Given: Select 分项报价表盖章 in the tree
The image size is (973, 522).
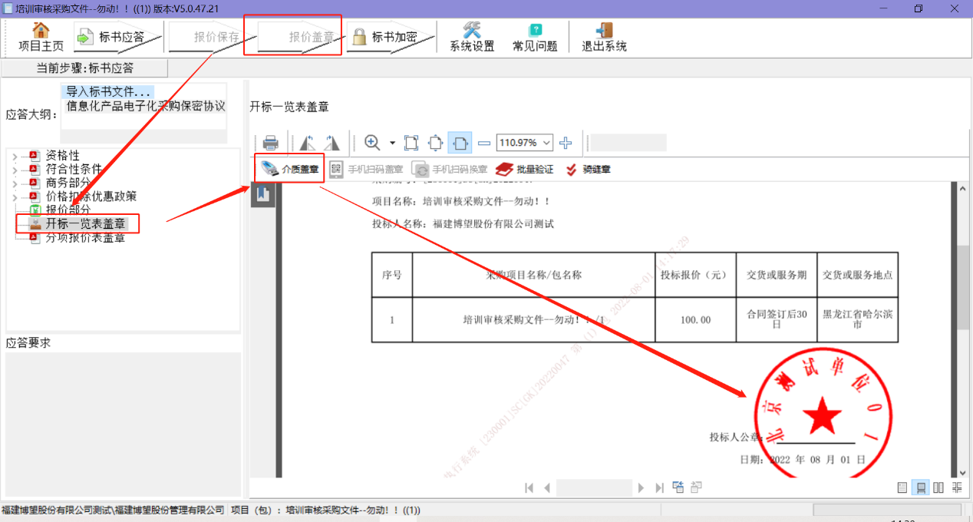Looking at the screenshot, I should point(84,238).
